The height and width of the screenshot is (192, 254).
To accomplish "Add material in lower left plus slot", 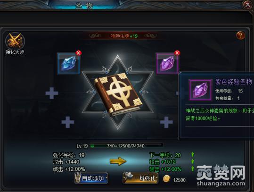I will pyautogui.click(x=68, y=122).
